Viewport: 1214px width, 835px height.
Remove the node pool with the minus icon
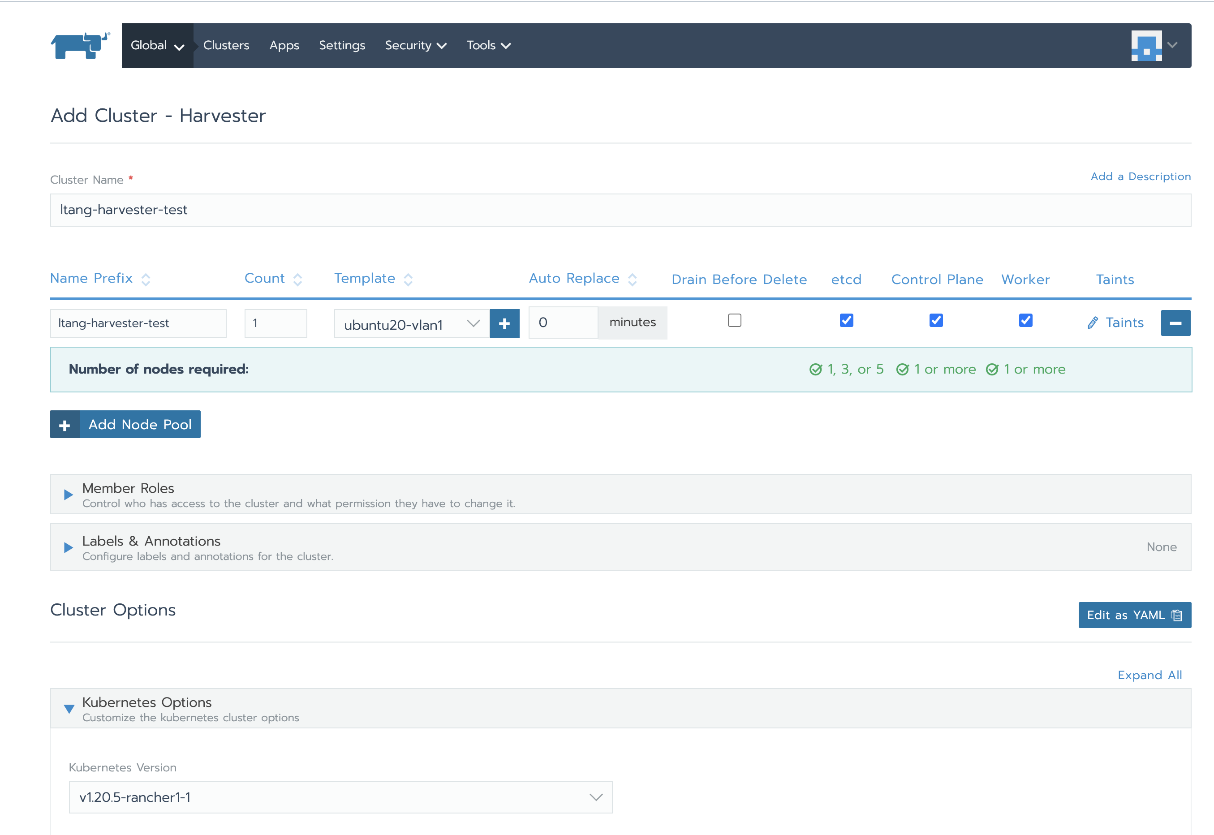(x=1175, y=323)
